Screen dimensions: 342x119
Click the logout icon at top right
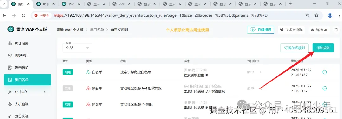336,30
